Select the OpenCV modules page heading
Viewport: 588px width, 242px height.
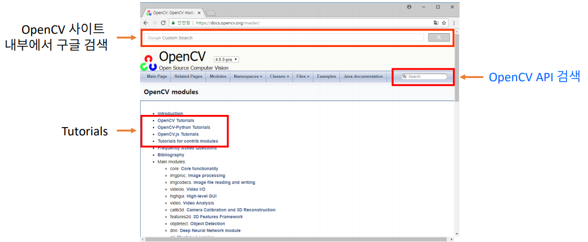pyautogui.click(x=171, y=92)
